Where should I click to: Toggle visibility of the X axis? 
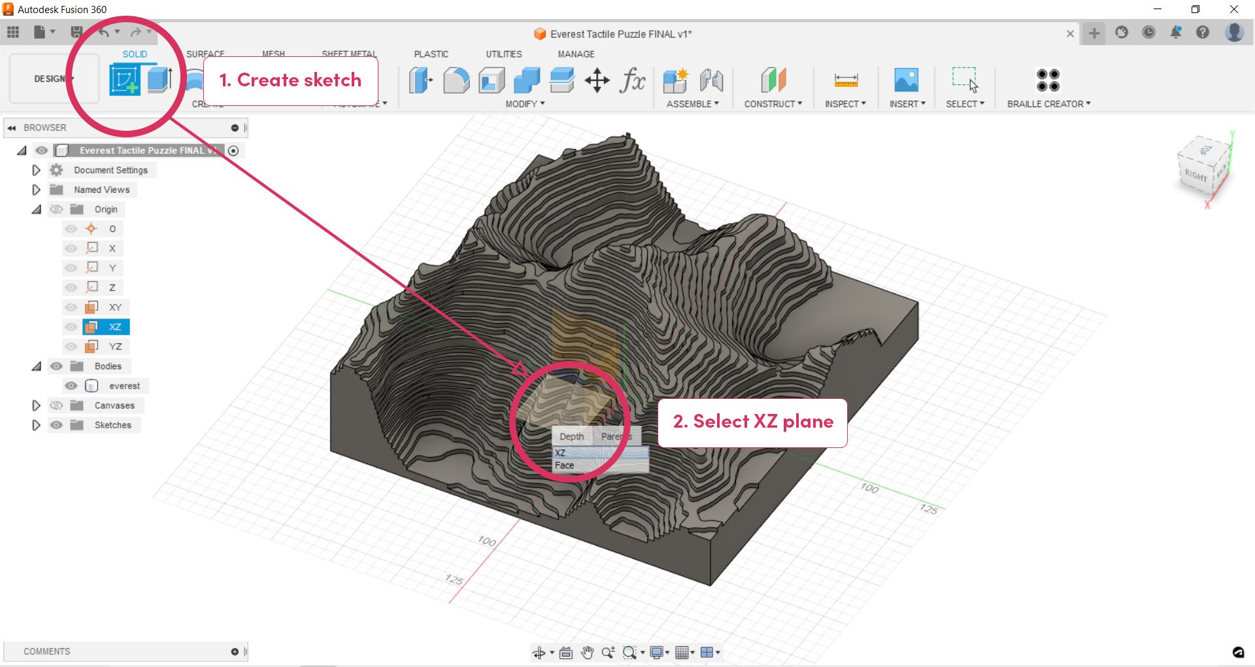71,248
